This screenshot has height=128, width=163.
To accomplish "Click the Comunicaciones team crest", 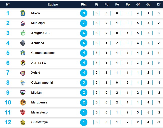I will 23,53.
